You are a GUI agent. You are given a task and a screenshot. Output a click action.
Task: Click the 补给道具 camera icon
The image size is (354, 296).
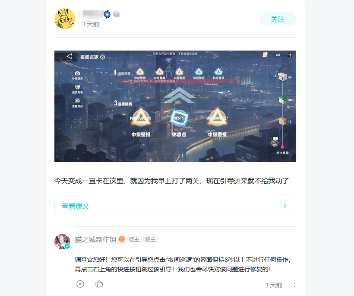[x=77, y=73]
